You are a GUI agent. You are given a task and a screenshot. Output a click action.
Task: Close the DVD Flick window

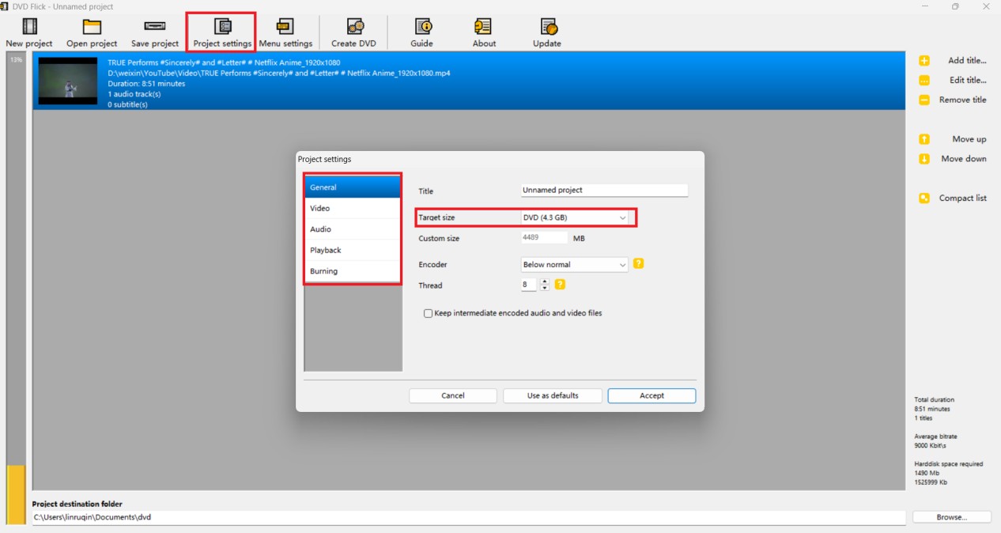click(x=985, y=6)
